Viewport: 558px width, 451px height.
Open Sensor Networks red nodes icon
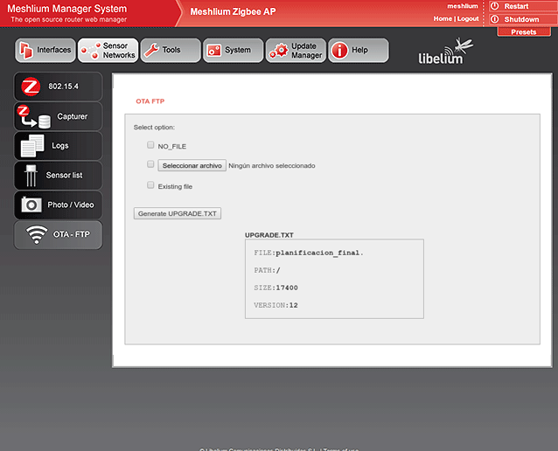pyautogui.click(x=90, y=50)
